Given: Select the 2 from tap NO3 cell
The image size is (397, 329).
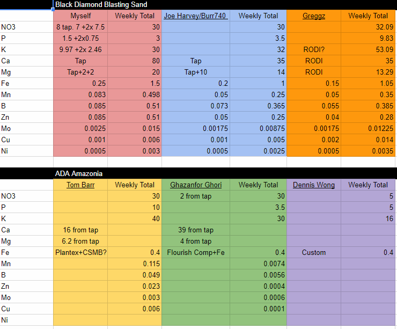Looking at the screenshot, I should coord(196,196).
